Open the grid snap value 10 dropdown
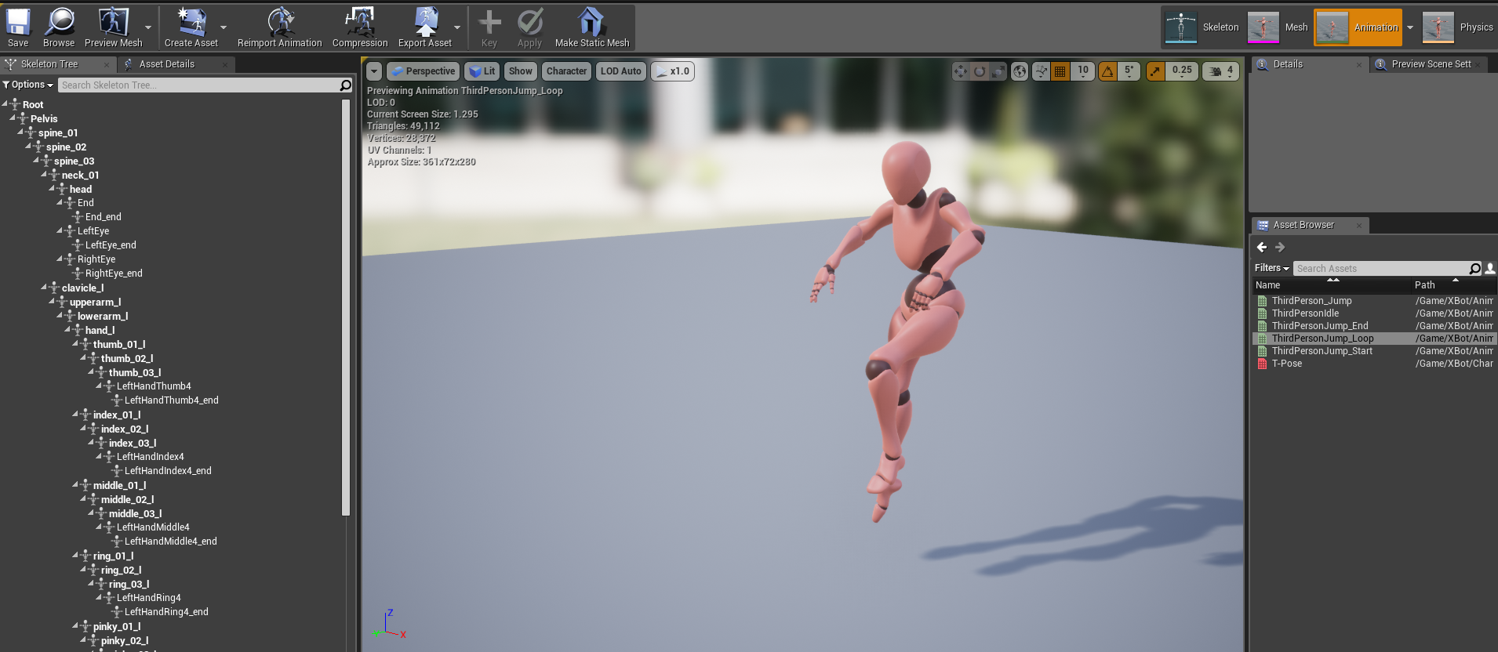Viewport: 1498px width, 652px height. 1083,71
